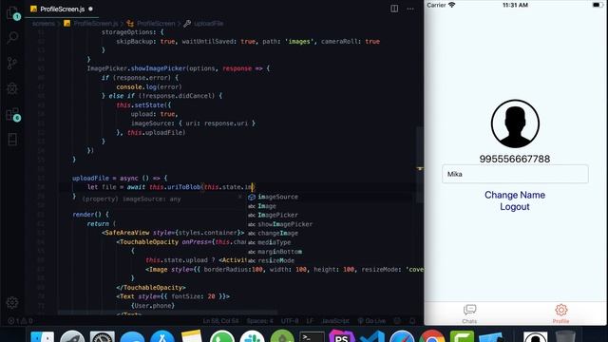608x342 pixels.
Task: Open the Source Control view
Action: [x=12, y=63]
